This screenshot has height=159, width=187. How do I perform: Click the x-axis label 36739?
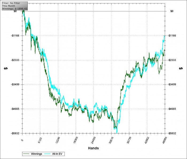pyautogui.click(x=129, y=140)
